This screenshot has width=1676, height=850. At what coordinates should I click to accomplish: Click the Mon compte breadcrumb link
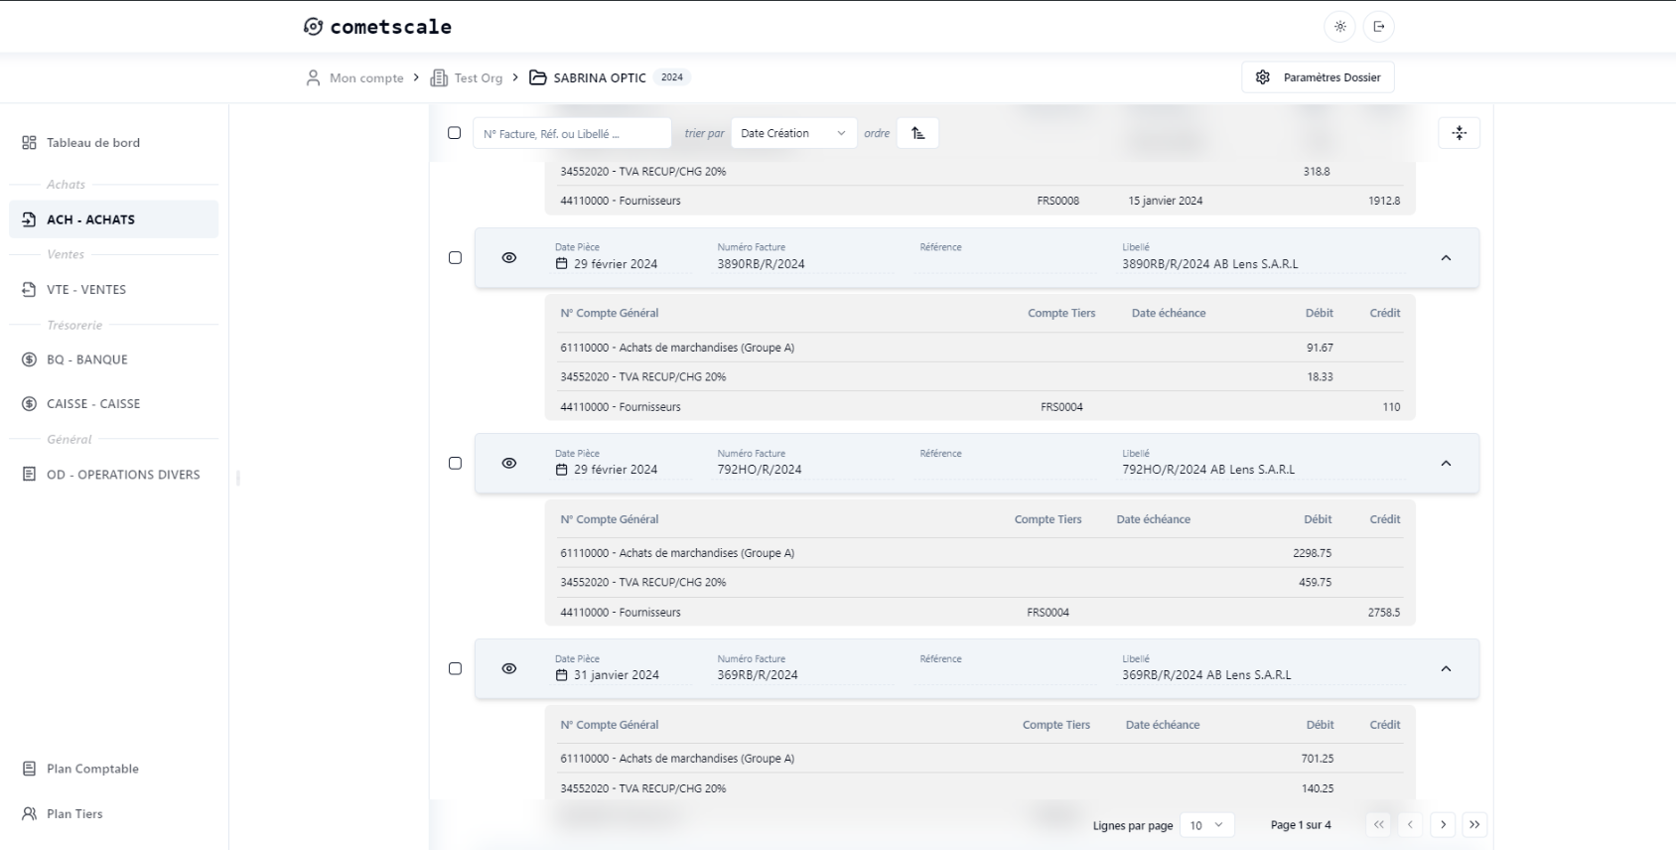(x=365, y=77)
